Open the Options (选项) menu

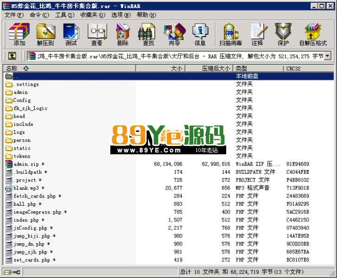pos(121,15)
